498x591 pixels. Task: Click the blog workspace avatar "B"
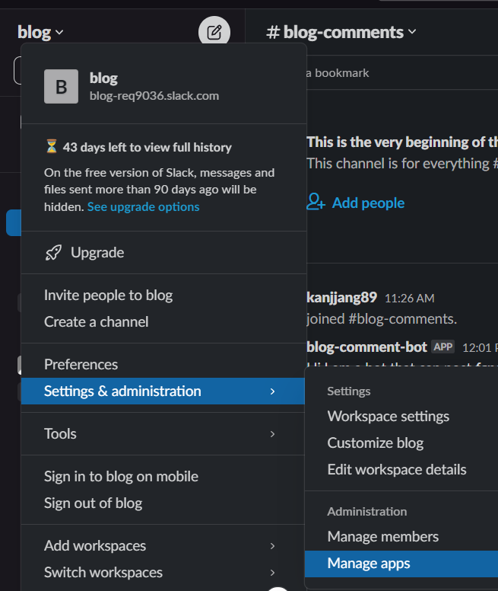[x=62, y=86]
